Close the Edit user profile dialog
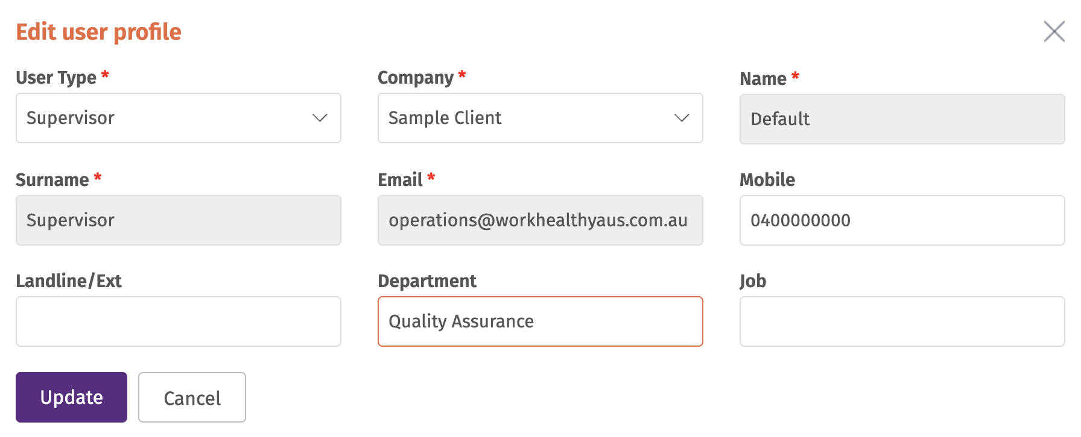 pyautogui.click(x=1054, y=31)
